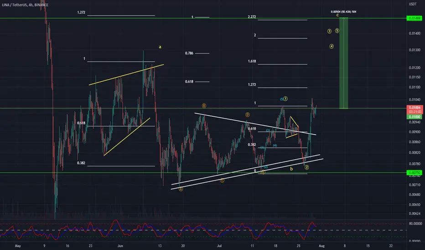The width and height of the screenshot is (425, 250).
Task: Click the date label 23 on time axis
Action: tap(91, 246)
